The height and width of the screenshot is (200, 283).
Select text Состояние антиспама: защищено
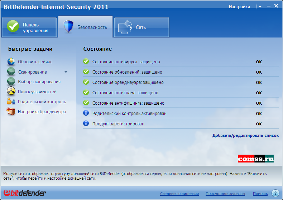(x=125, y=93)
